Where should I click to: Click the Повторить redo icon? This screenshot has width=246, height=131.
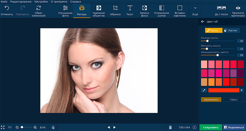pyautogui.click(x=23, y=8)
